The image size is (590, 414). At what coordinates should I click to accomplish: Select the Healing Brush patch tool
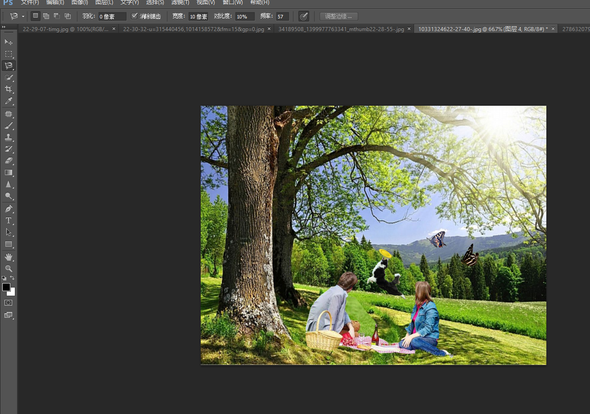click(9, 114)
